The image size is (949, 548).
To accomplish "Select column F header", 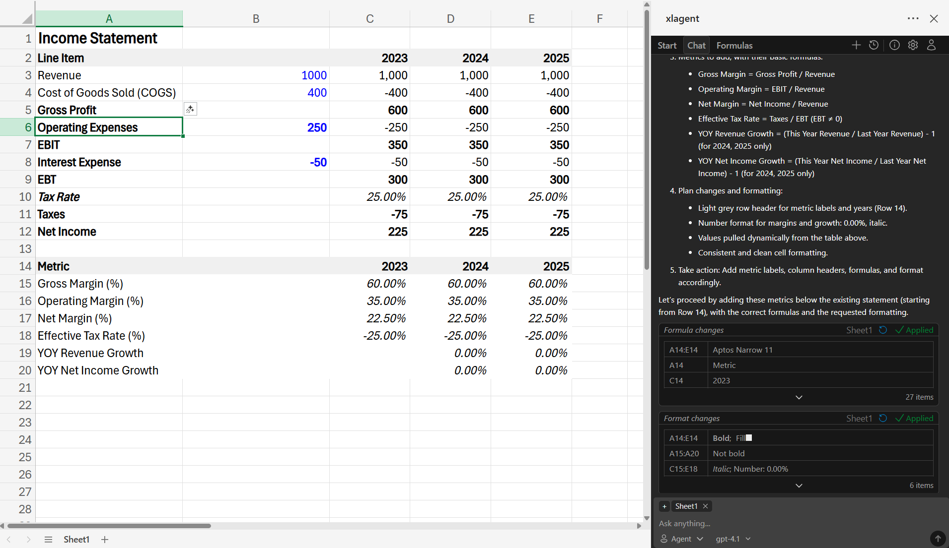I will click(x=600, y=19).
